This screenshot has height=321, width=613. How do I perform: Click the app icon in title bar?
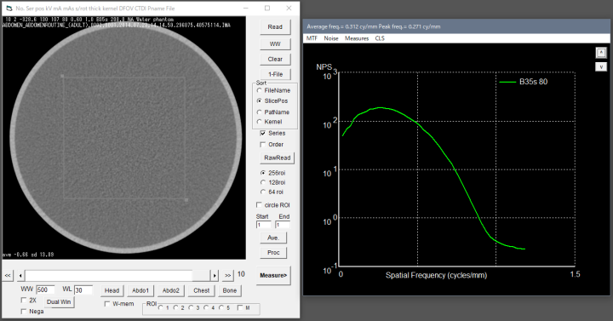coord(9,9)
